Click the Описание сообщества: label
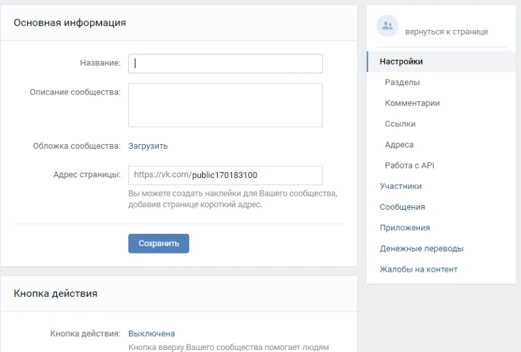This screenshot has height=352, width=521. tap(75, 92)
